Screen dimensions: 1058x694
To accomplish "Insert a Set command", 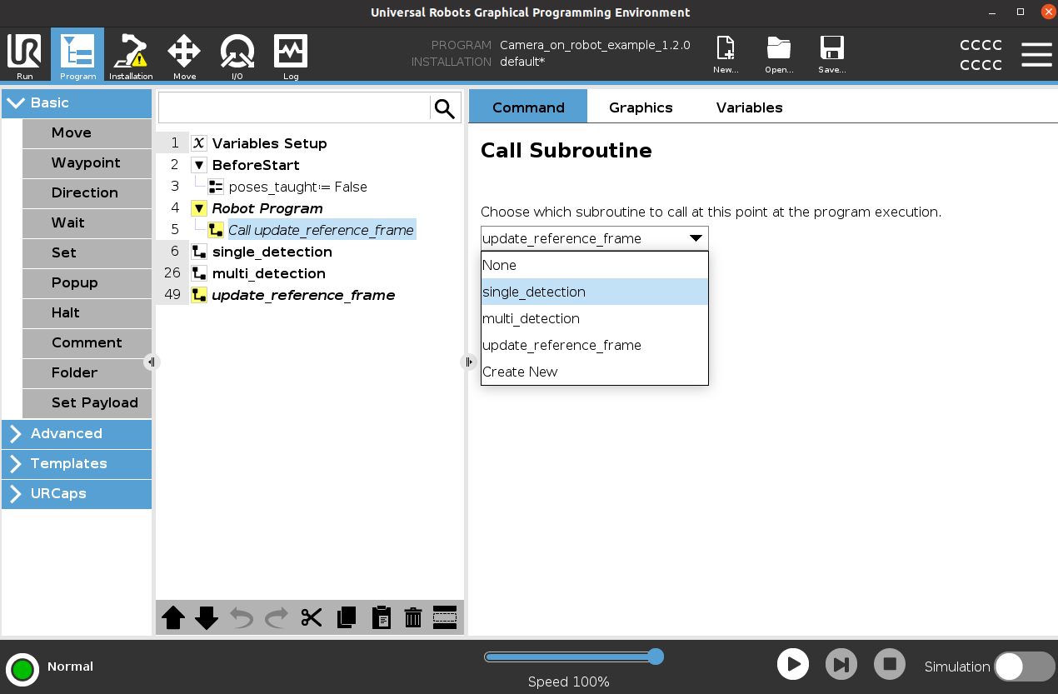I will [x=87, y=253].
